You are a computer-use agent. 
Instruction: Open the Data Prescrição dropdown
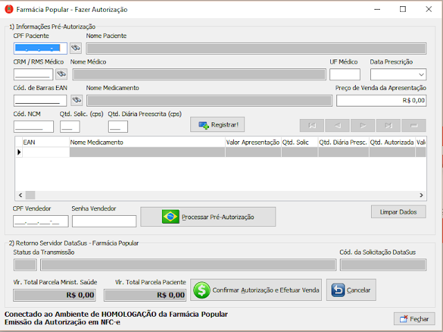[x=421, y=75]
